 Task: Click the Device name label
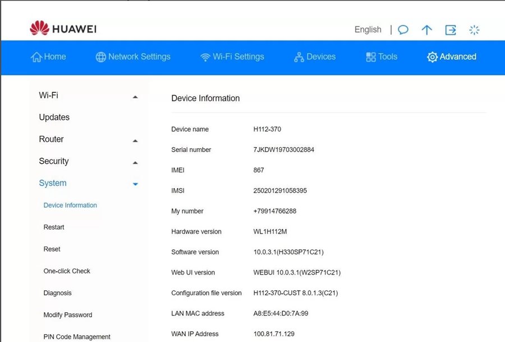click(190, 129)
